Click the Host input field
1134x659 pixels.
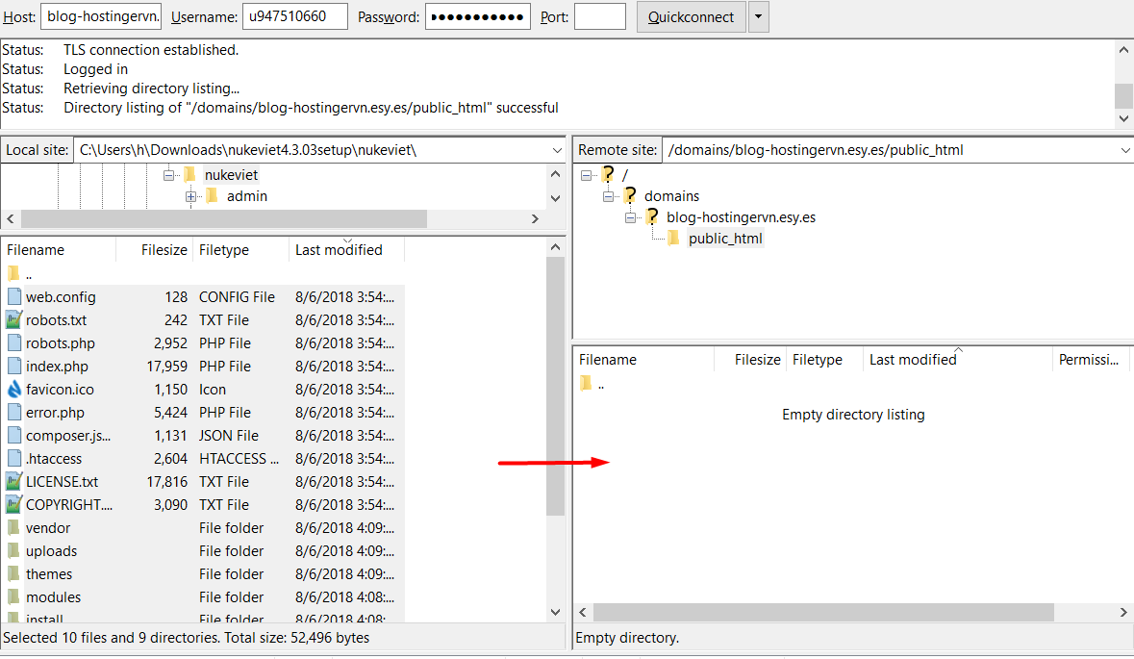coord(101,16)
